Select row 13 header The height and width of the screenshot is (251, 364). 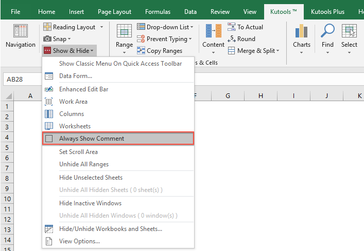(x=7, y=230)
